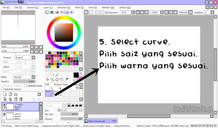218x128 pixels.
Task: Delete layer with trash can icon
Action: [x=21, y=99]
